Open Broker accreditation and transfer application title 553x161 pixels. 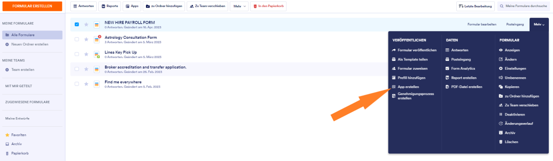145,67
